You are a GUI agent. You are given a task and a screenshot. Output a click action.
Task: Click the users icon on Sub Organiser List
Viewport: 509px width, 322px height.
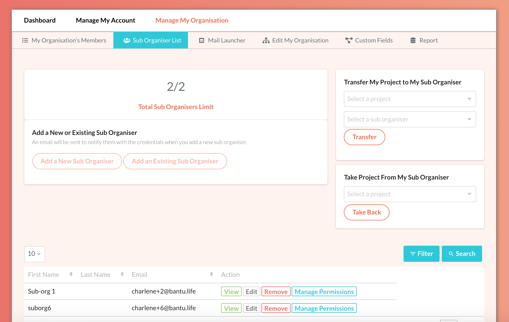click(127, 40)
